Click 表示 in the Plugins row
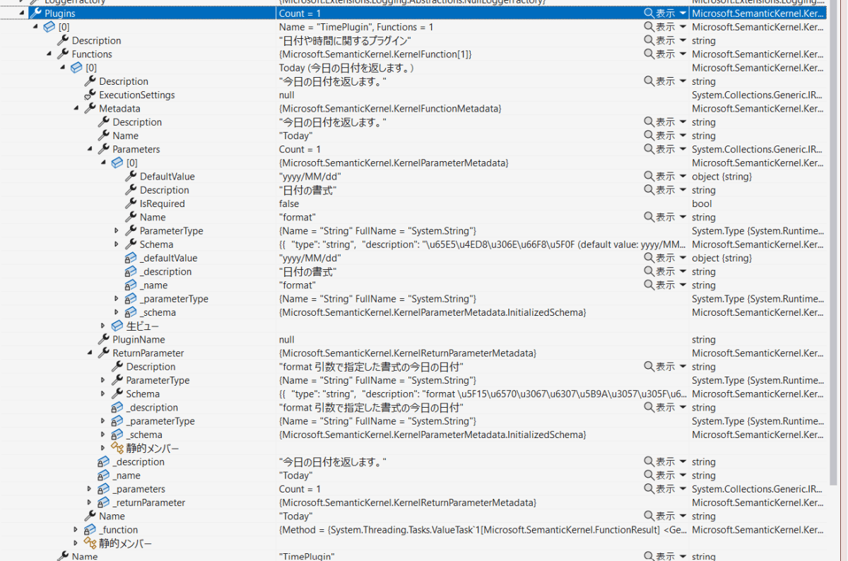This screenshot has height=561, width=848. pyautogui.click(x=665, y=13)
